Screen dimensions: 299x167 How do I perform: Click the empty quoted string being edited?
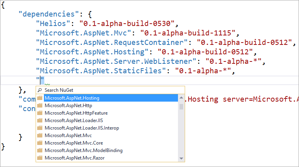click(40, 80)
